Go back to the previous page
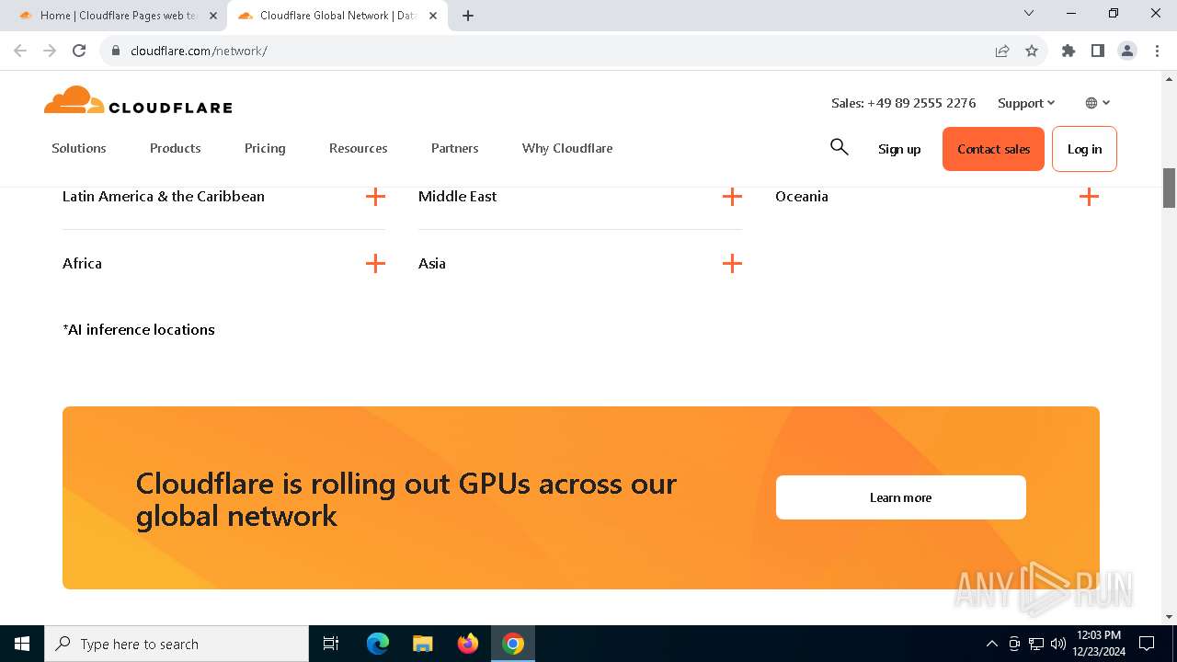Image resolution: width=1177 pixels, height=662 pixels. 20,51
